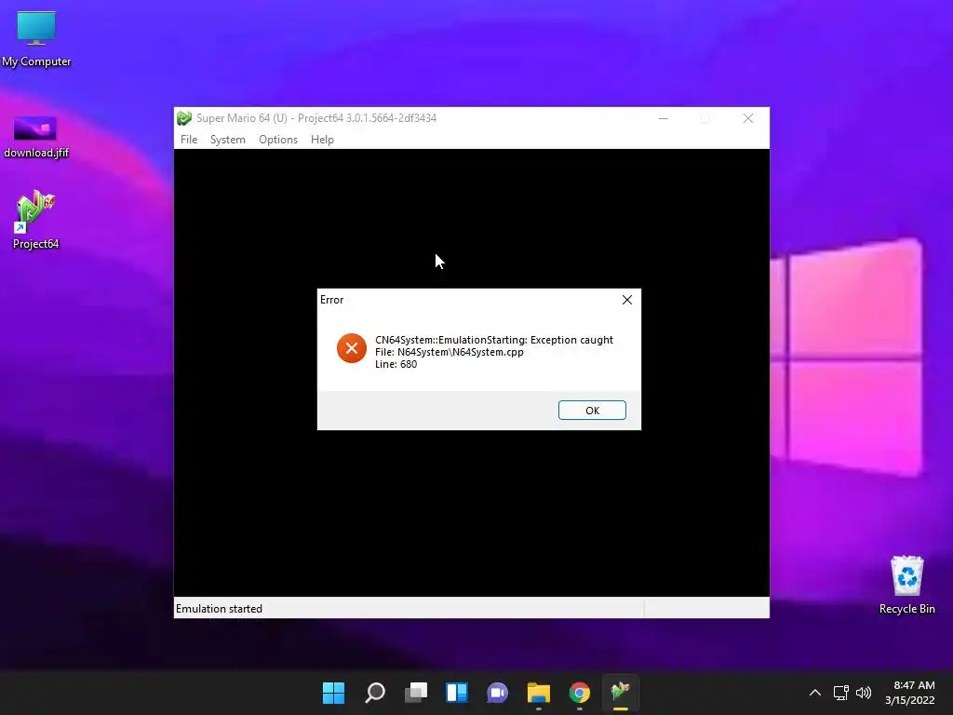Open the Windows Start menu
Image resolution: width=953 pixels, height=715 pixels.
[x=333, y=693]
